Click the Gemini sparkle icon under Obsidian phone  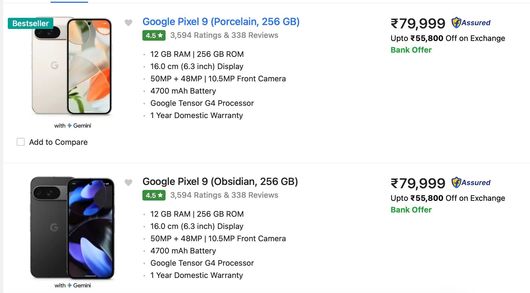coord(69,285)
